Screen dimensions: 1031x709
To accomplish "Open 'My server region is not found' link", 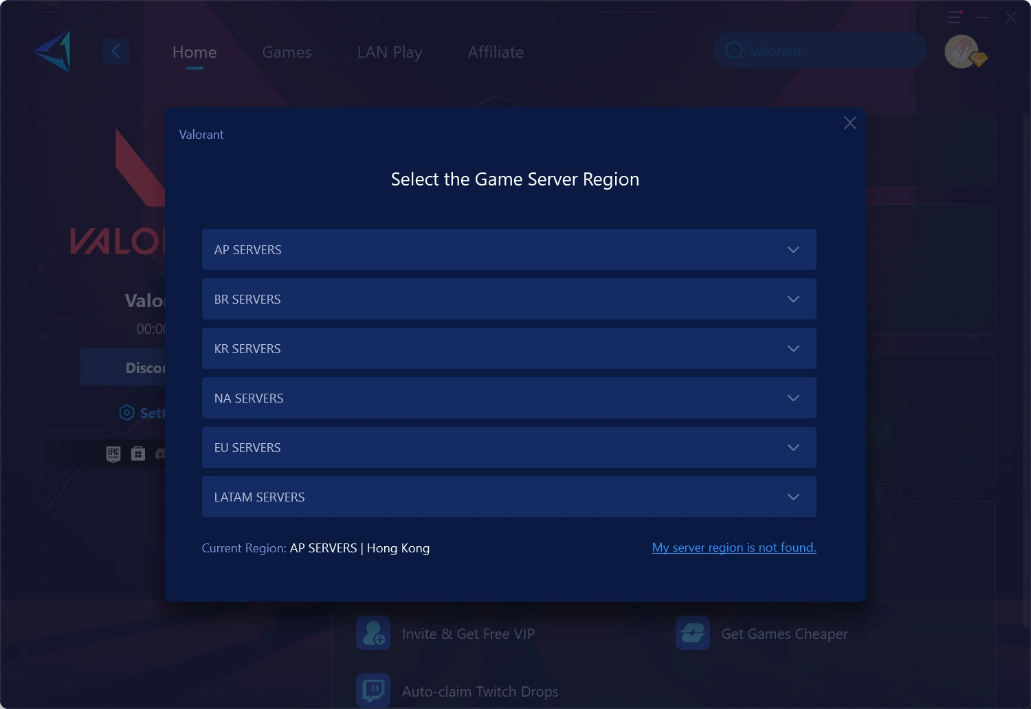I will (x=734, y=548).
